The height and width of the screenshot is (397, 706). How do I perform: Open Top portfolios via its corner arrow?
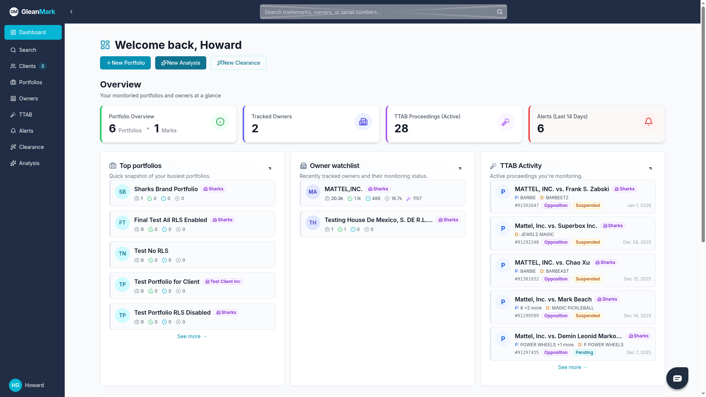[x=270, y=168]
